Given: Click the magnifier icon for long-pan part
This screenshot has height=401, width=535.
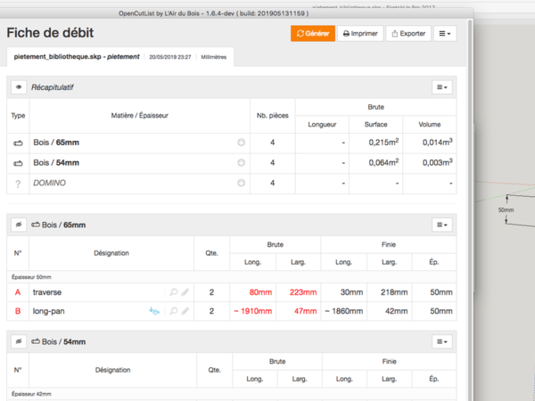Looking at the screenshot, I should click(x=173, y=311).
